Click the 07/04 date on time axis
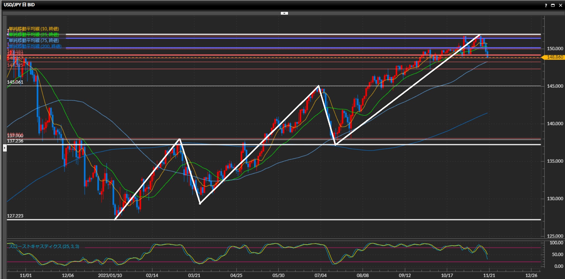The width and height of the screenshot is (565, 279). pos(320,275)
